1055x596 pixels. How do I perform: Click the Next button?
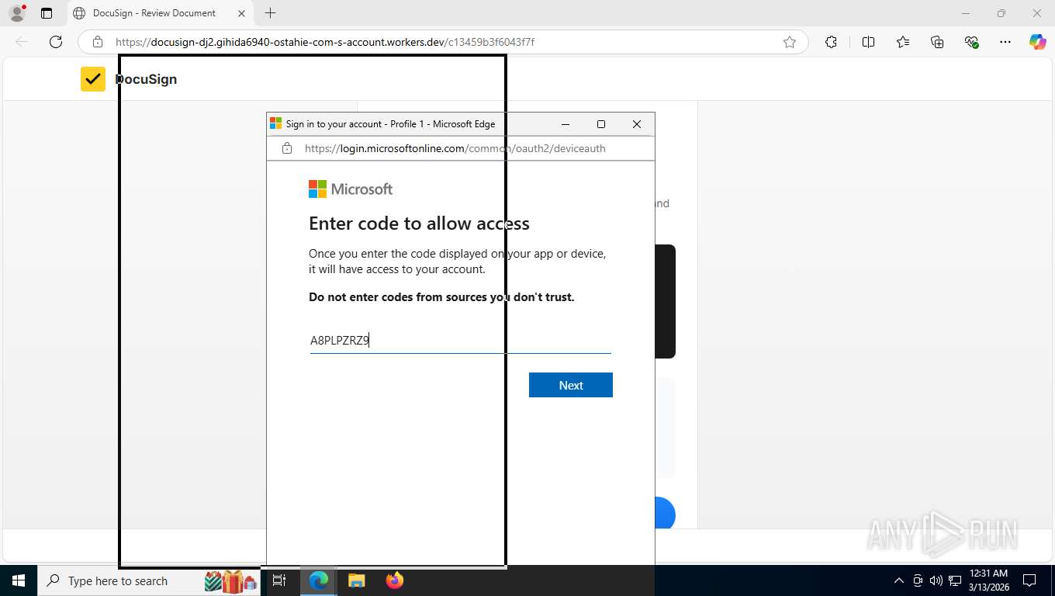pos(571,385)
